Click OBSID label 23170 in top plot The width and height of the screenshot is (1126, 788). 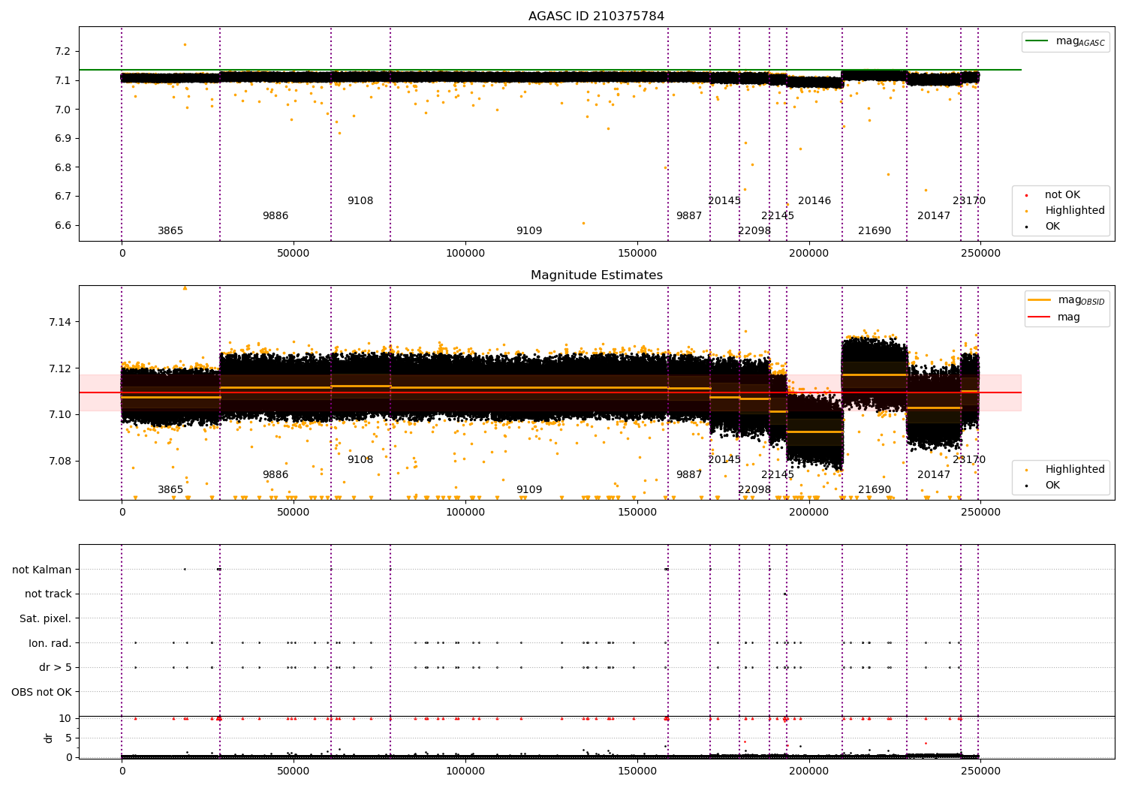click(969, 201)
